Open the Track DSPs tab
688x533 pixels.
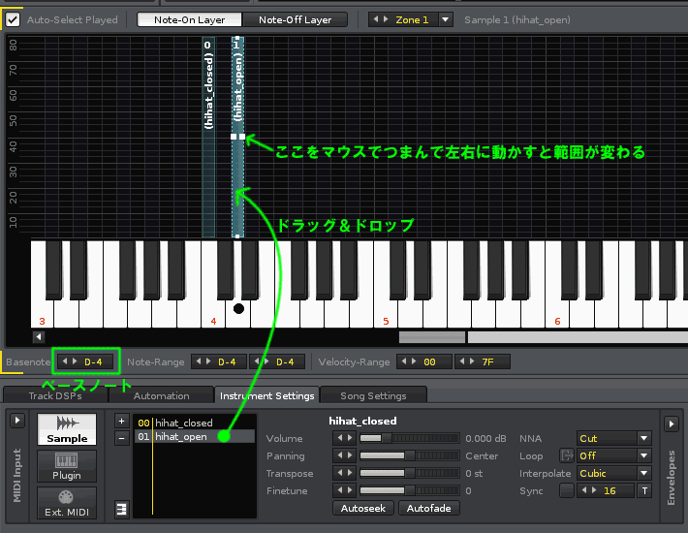pos(55,395)
